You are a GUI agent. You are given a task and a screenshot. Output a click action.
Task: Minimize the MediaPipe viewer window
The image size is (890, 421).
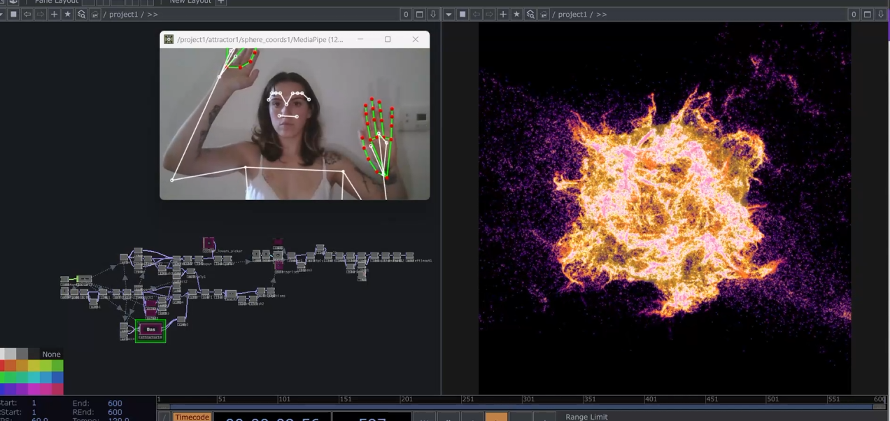click(x=360, y=39)
